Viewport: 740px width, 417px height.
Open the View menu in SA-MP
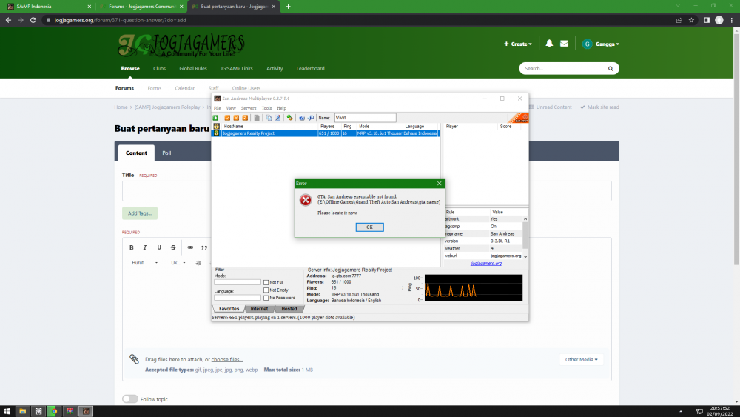tap(231, 108)
